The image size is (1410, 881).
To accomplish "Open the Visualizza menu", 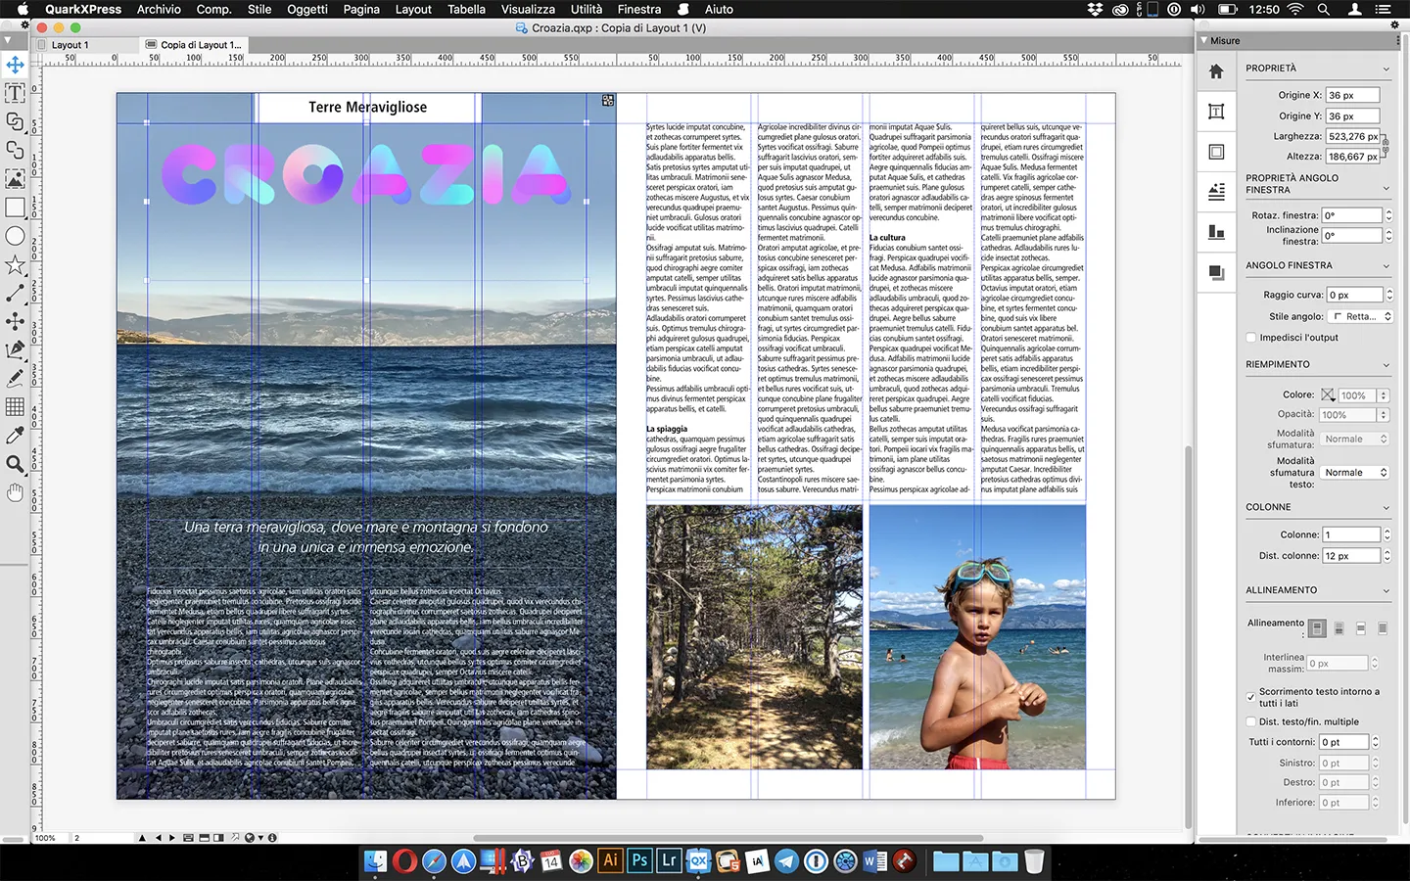I will (528, 9).
